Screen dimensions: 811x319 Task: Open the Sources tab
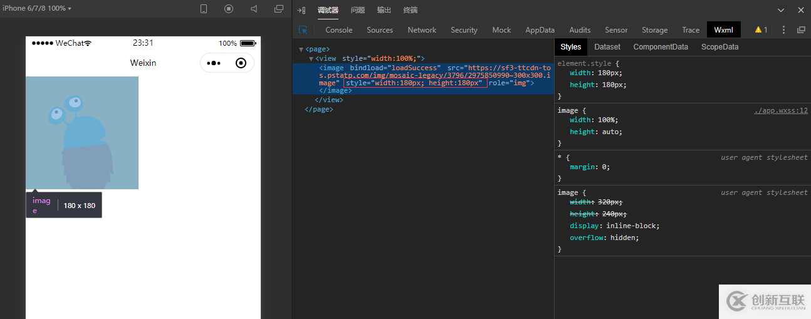tap(380, 29)
